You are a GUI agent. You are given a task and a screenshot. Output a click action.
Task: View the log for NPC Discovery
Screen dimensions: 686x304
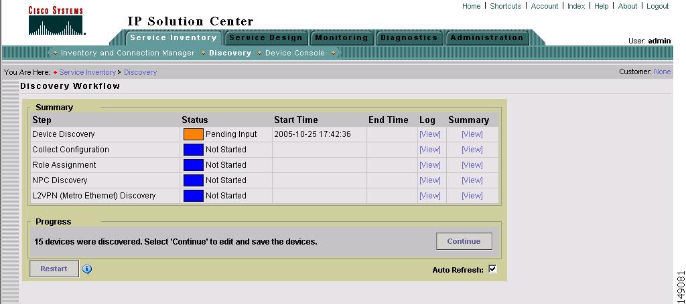430,180
